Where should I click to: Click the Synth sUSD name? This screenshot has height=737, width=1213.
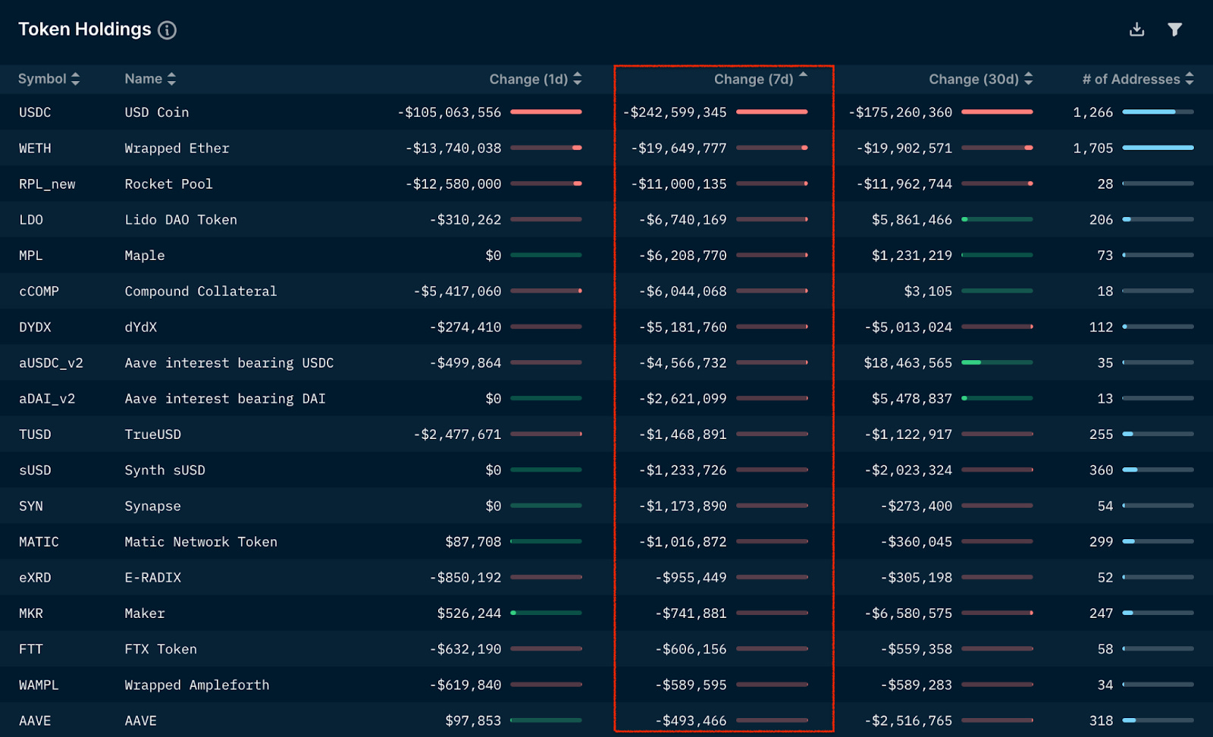tap(165, 470)
